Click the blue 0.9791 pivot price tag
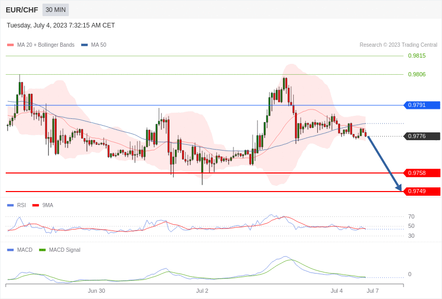Screen dimensions: 442x299 422,105
